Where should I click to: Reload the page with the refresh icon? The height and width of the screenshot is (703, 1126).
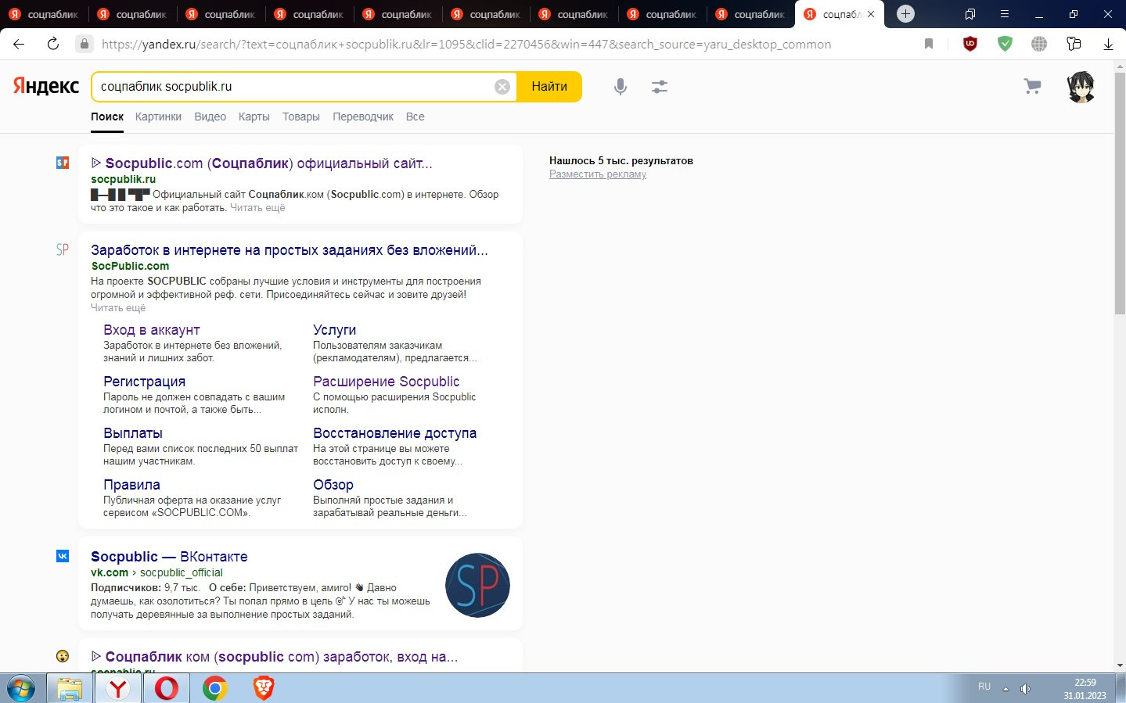click(53, 44)
